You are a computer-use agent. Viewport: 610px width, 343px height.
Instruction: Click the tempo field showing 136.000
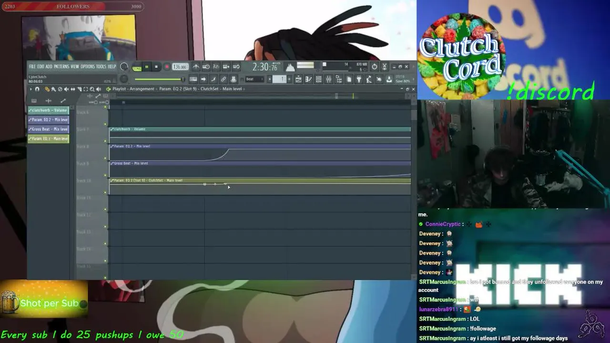point(180,67)
